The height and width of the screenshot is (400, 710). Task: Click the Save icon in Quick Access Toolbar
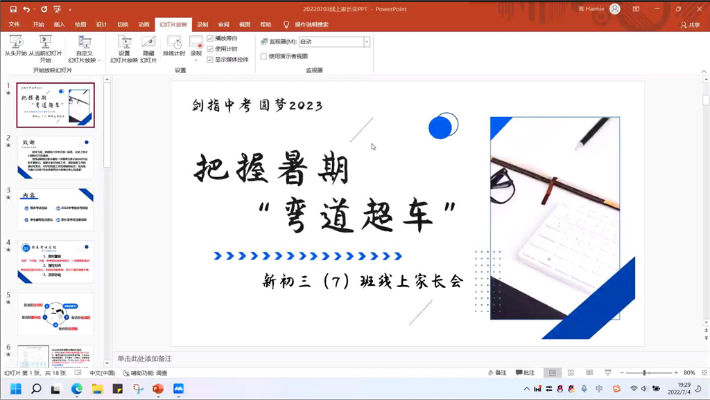13,9
